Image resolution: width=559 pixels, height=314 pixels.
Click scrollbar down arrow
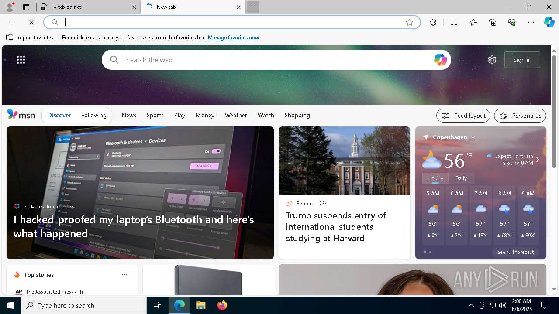(x=554, y=289)
